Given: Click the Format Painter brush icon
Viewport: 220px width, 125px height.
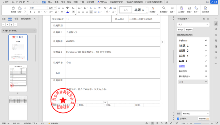Looking at the screenshot, I should (x=13, y=8).
